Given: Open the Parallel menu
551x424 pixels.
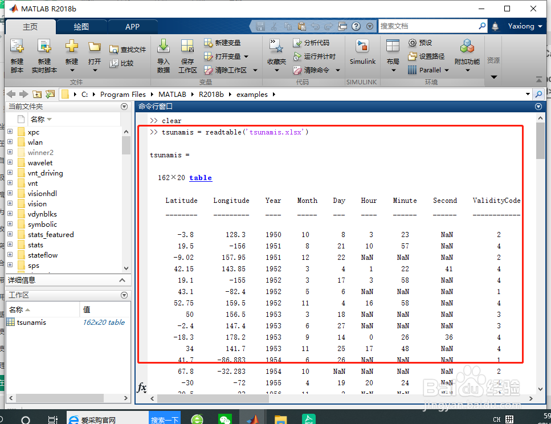Looking at the screenshot, I should tap(428, 70).
